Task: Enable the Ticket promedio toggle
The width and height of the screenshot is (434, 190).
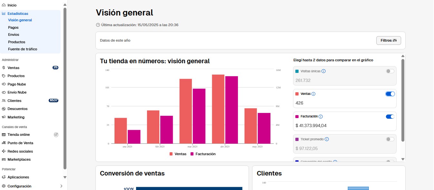Action: [390, 139]
